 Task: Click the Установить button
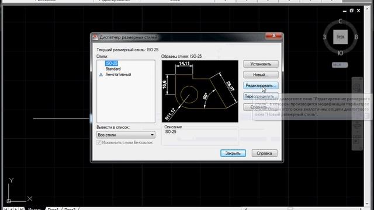pos(261,64)
